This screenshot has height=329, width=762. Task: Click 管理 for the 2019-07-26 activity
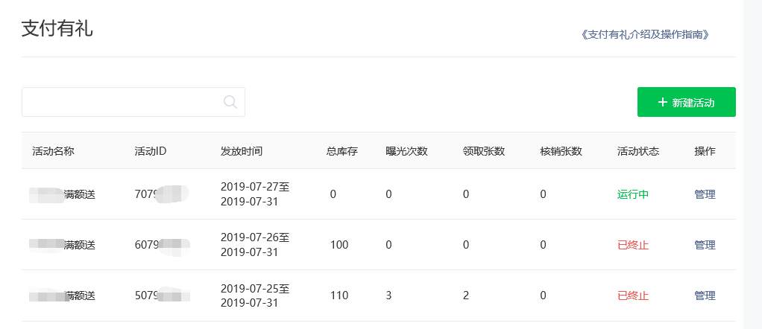(x=705, y=245)
